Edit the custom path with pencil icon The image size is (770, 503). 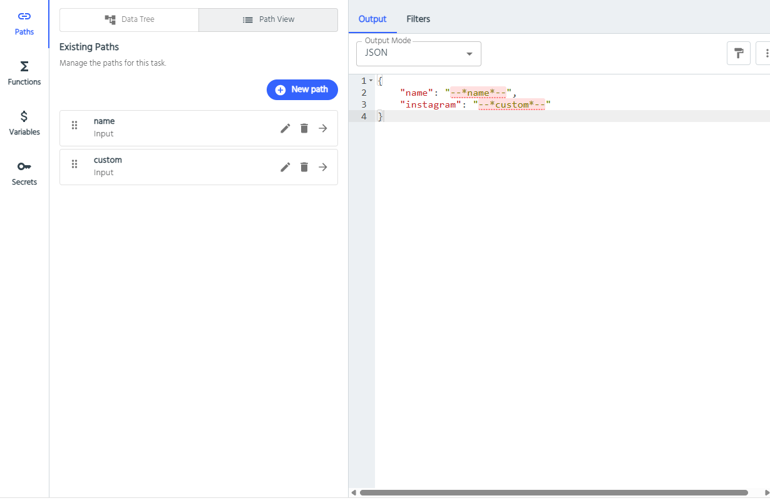click(285, 167)
